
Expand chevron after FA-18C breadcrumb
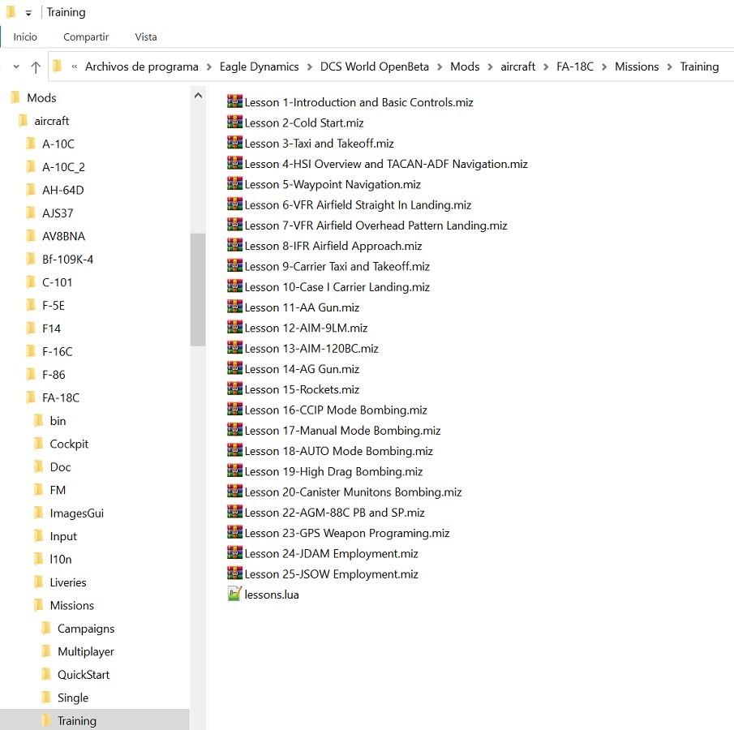tap(604, 67)
